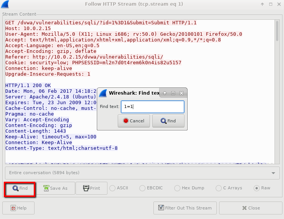Click the Find text input field
The height and width of the screenshot is (219, 284).
153,107
